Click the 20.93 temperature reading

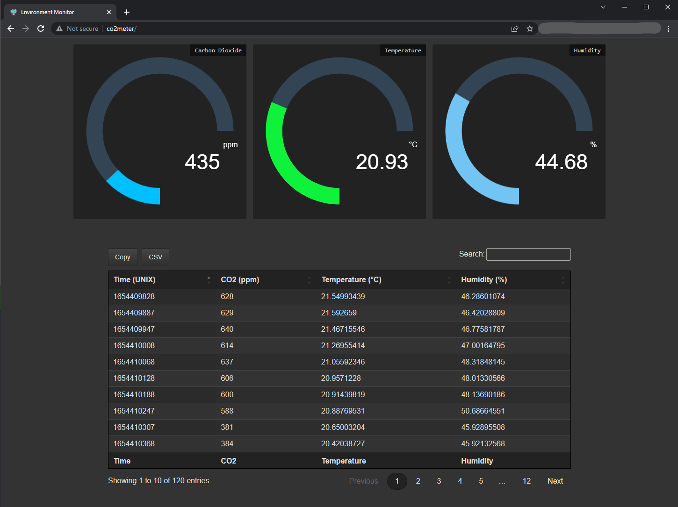click(x=382, y=162)
